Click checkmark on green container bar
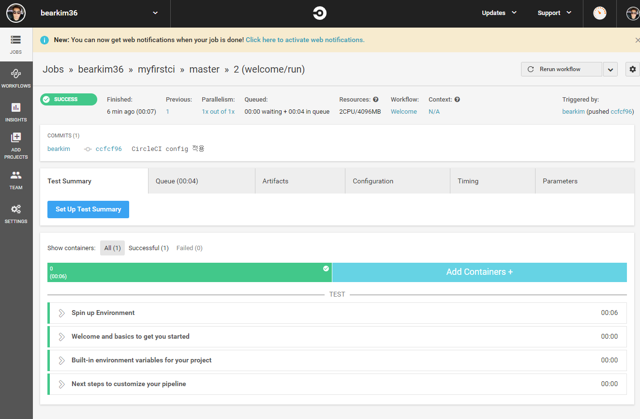The height and width of the screenshot is (419, 640). 326,269
